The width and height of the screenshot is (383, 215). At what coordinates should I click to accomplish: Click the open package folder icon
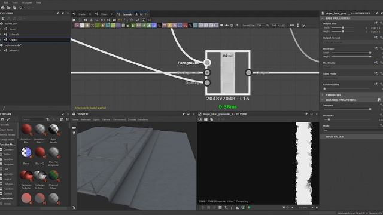tap(8, 8)
